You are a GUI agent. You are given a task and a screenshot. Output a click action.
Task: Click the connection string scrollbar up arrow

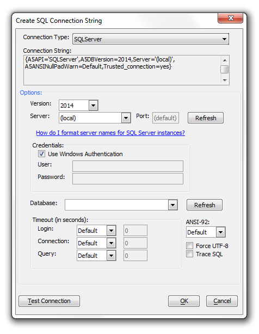tap(225, 60)
